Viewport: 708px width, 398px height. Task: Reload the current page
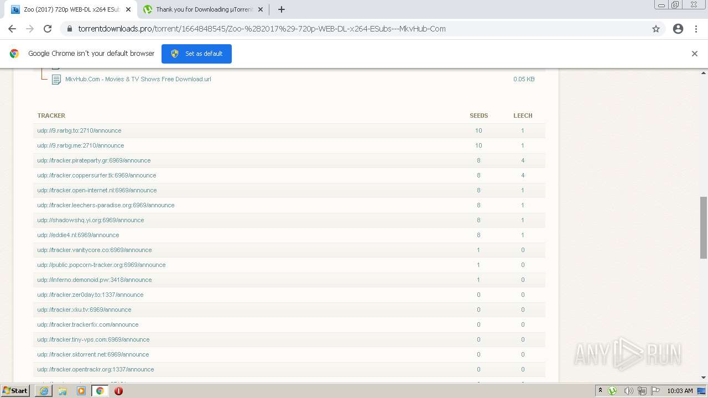tap(48, 29)
